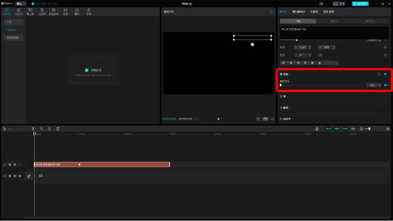Toggle main track magnet snapping icon
This screenshot has height=221, width=393.
click(x=328, y=129)
